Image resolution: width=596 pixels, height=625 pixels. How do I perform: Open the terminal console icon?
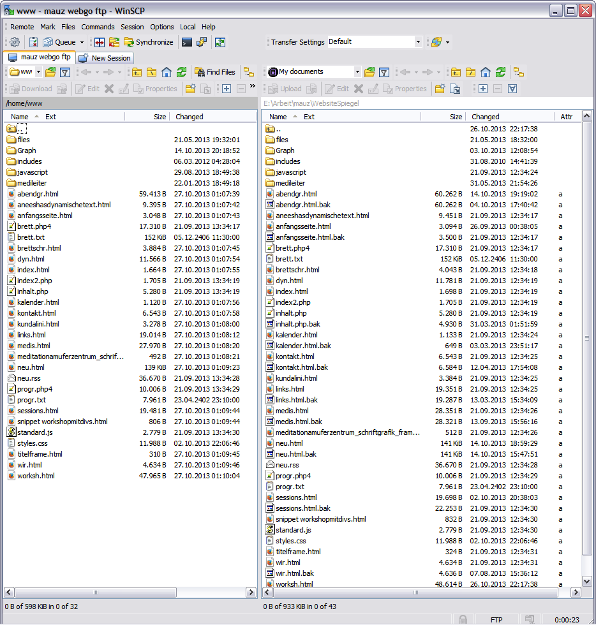click(x=187, y=42)
